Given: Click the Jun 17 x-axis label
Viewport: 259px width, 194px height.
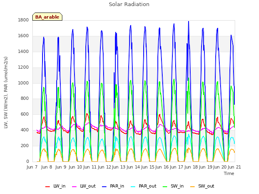Looking at the screenshot, I should tap(176, 167).
